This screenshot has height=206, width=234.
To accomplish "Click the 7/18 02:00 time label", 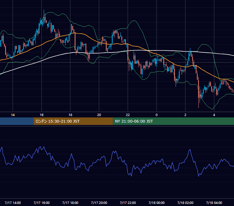I will click(185, 203).
